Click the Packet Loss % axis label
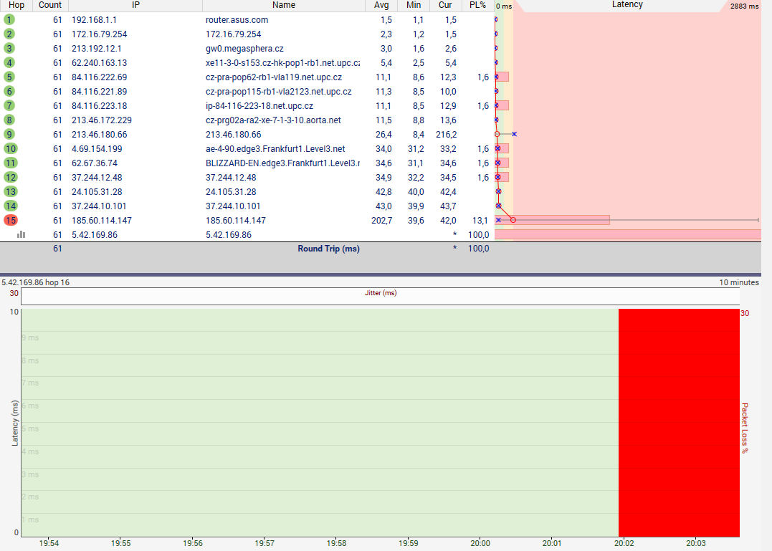The width and height of the screenshot is (772, 551). pos(745,428)
